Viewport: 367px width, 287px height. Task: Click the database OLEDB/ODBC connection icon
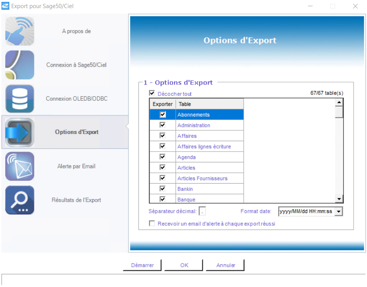(20, 99)
